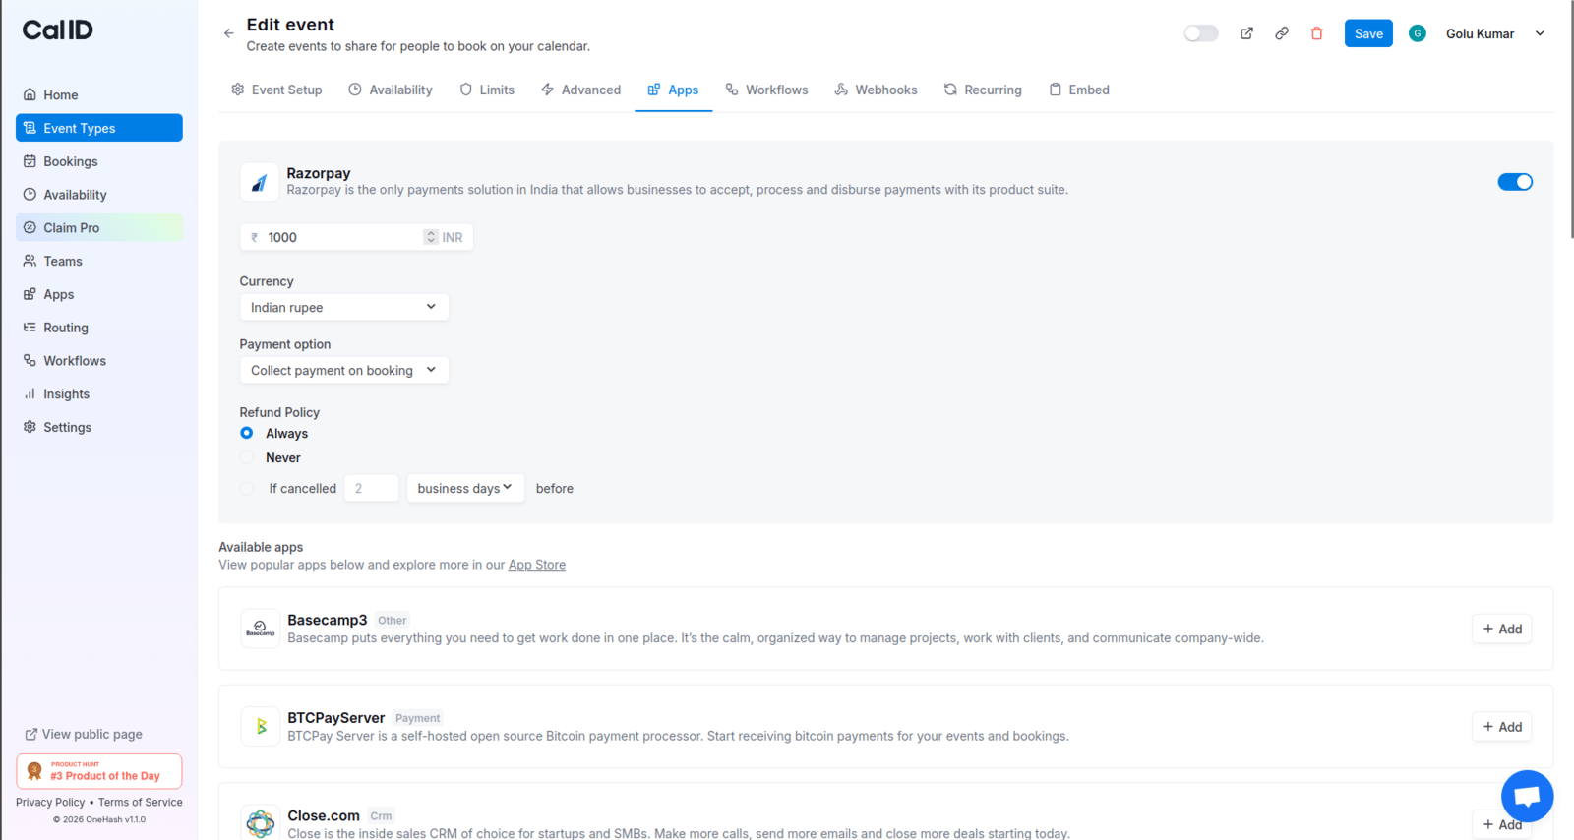Open the App Store link
Viewport: 1574px width, 840px height.
pos(537,565)
